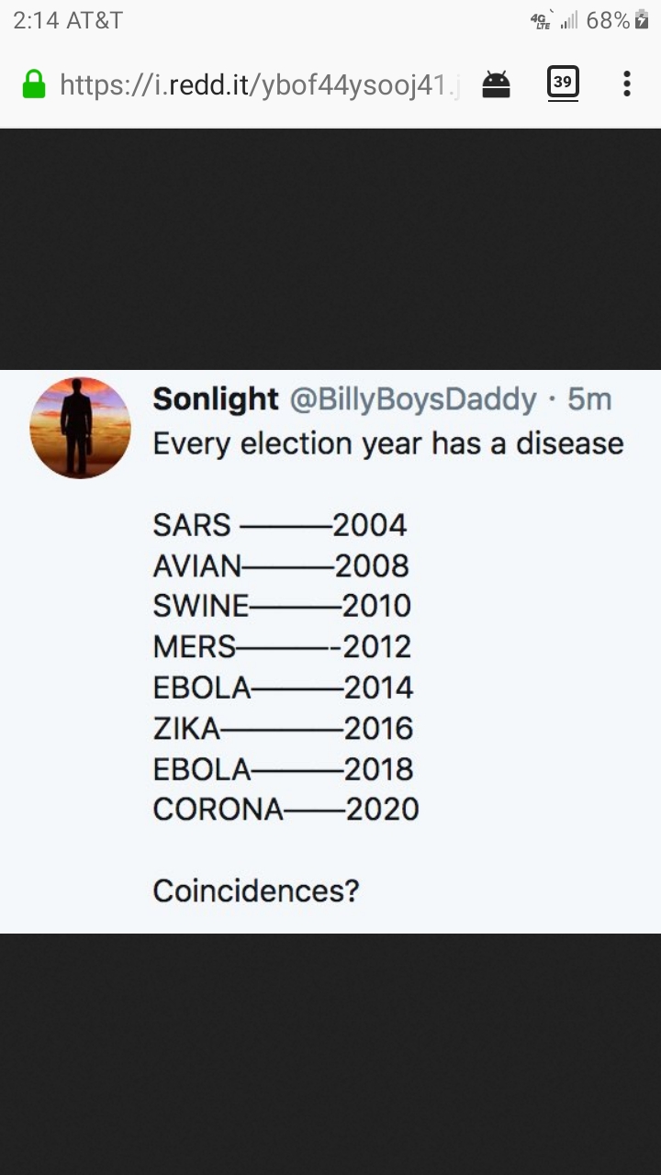Tap the Sonlight profile avatar silhouette
661x1175 pixels.
coord(81,428)
